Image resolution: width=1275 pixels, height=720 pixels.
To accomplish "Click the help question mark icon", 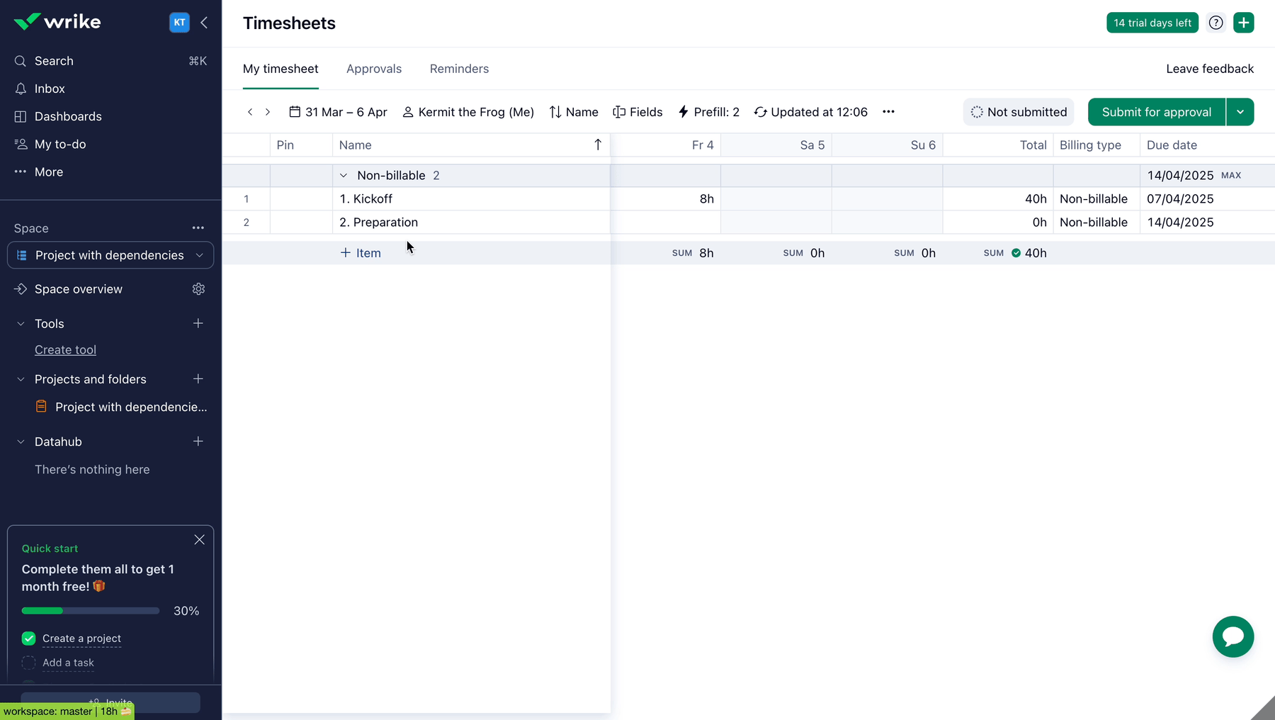I will (x=1215, y=23).
